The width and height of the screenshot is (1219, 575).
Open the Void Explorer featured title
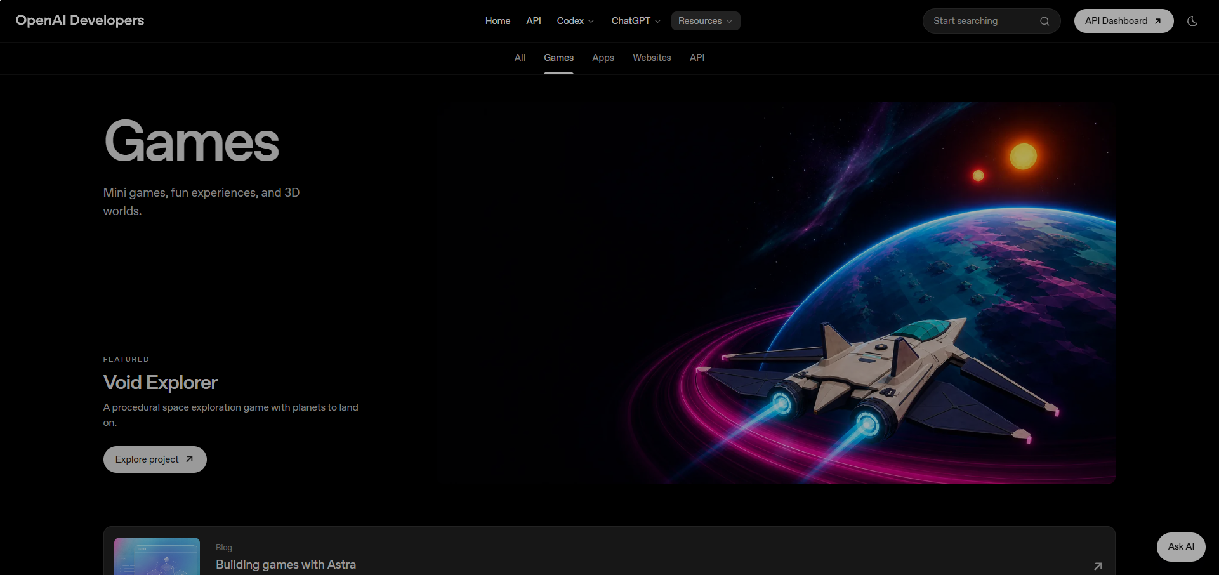pos(161,383)
